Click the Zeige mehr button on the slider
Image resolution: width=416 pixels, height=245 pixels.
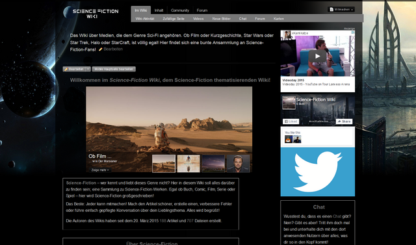tap(100, 170)
